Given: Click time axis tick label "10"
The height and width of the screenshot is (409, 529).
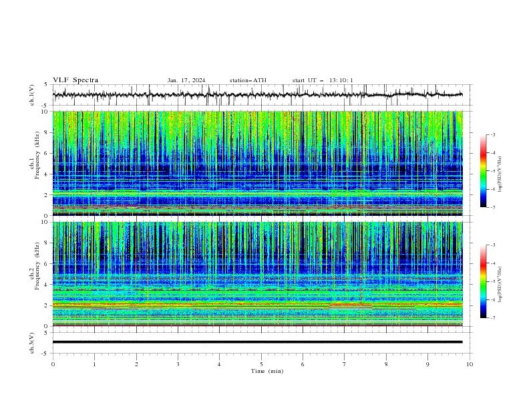Looking at the screenshot, I should point(470,364).
